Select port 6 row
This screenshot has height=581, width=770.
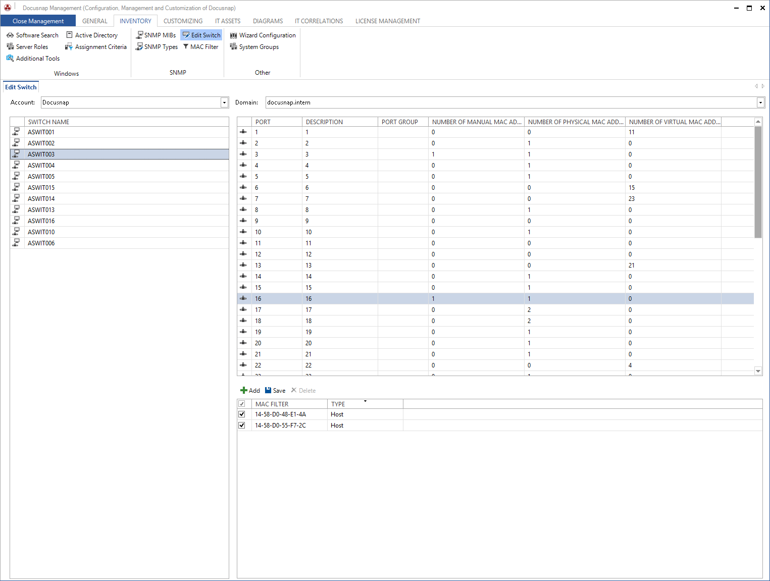pyautogui.click(x=495, y=188)
